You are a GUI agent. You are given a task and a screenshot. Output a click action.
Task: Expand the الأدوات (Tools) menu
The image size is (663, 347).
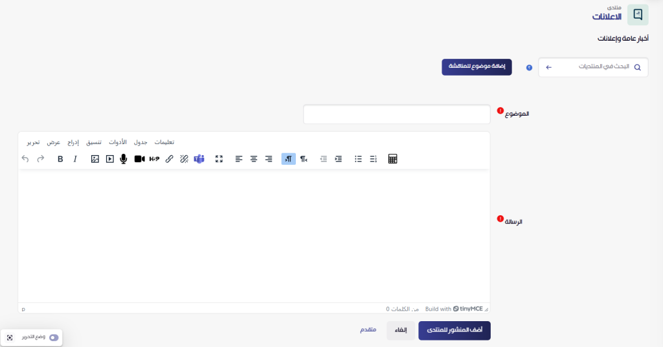117,142
